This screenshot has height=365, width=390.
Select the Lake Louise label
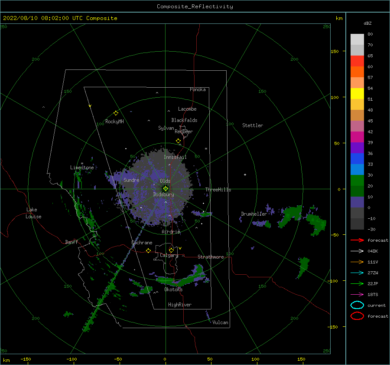tap(33, 213)
